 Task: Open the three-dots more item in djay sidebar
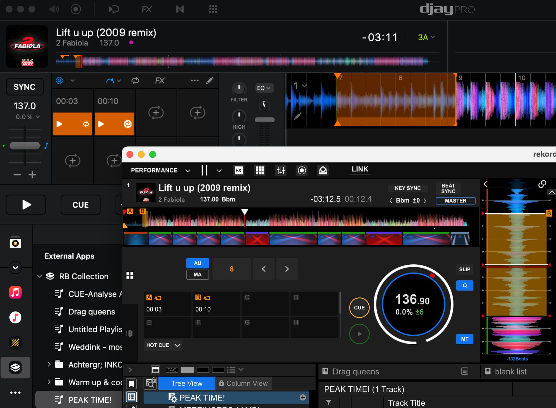click(x=15, y=393)
